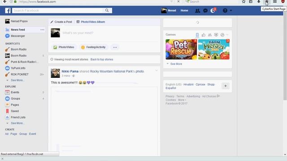Open ROK POKRET shortcut
287x161 pixels.
[x=20, y=74]
